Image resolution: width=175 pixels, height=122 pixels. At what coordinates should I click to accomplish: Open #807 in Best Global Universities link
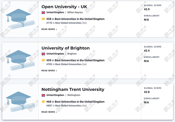coord(64,106)
